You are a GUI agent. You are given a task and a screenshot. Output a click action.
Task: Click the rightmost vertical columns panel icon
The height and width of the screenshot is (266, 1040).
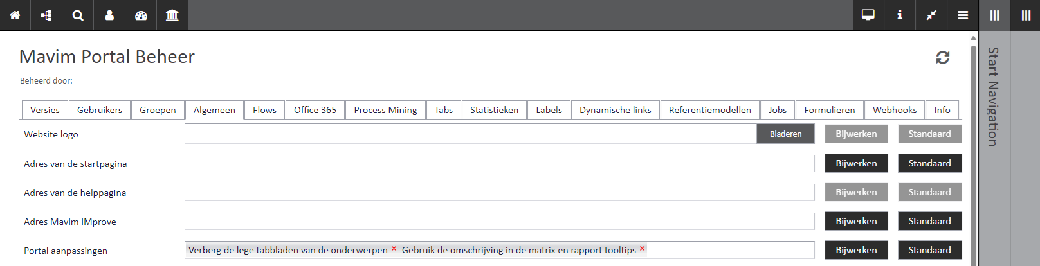click(x=1026, y=15)
